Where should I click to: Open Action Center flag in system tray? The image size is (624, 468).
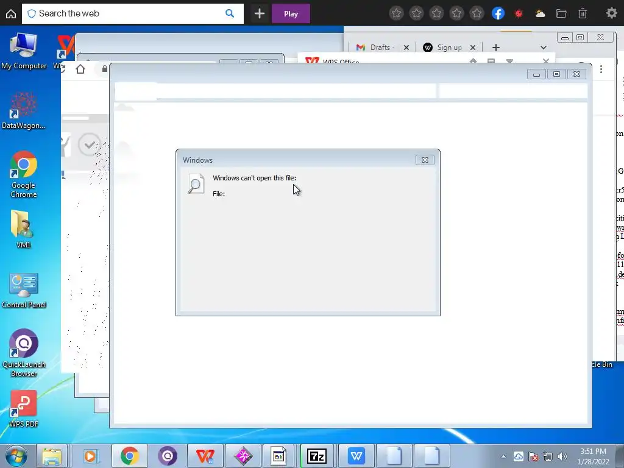pyautogui.click(x=533, y=456)
